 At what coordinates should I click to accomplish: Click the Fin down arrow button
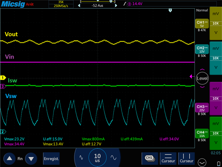[31, 159]
